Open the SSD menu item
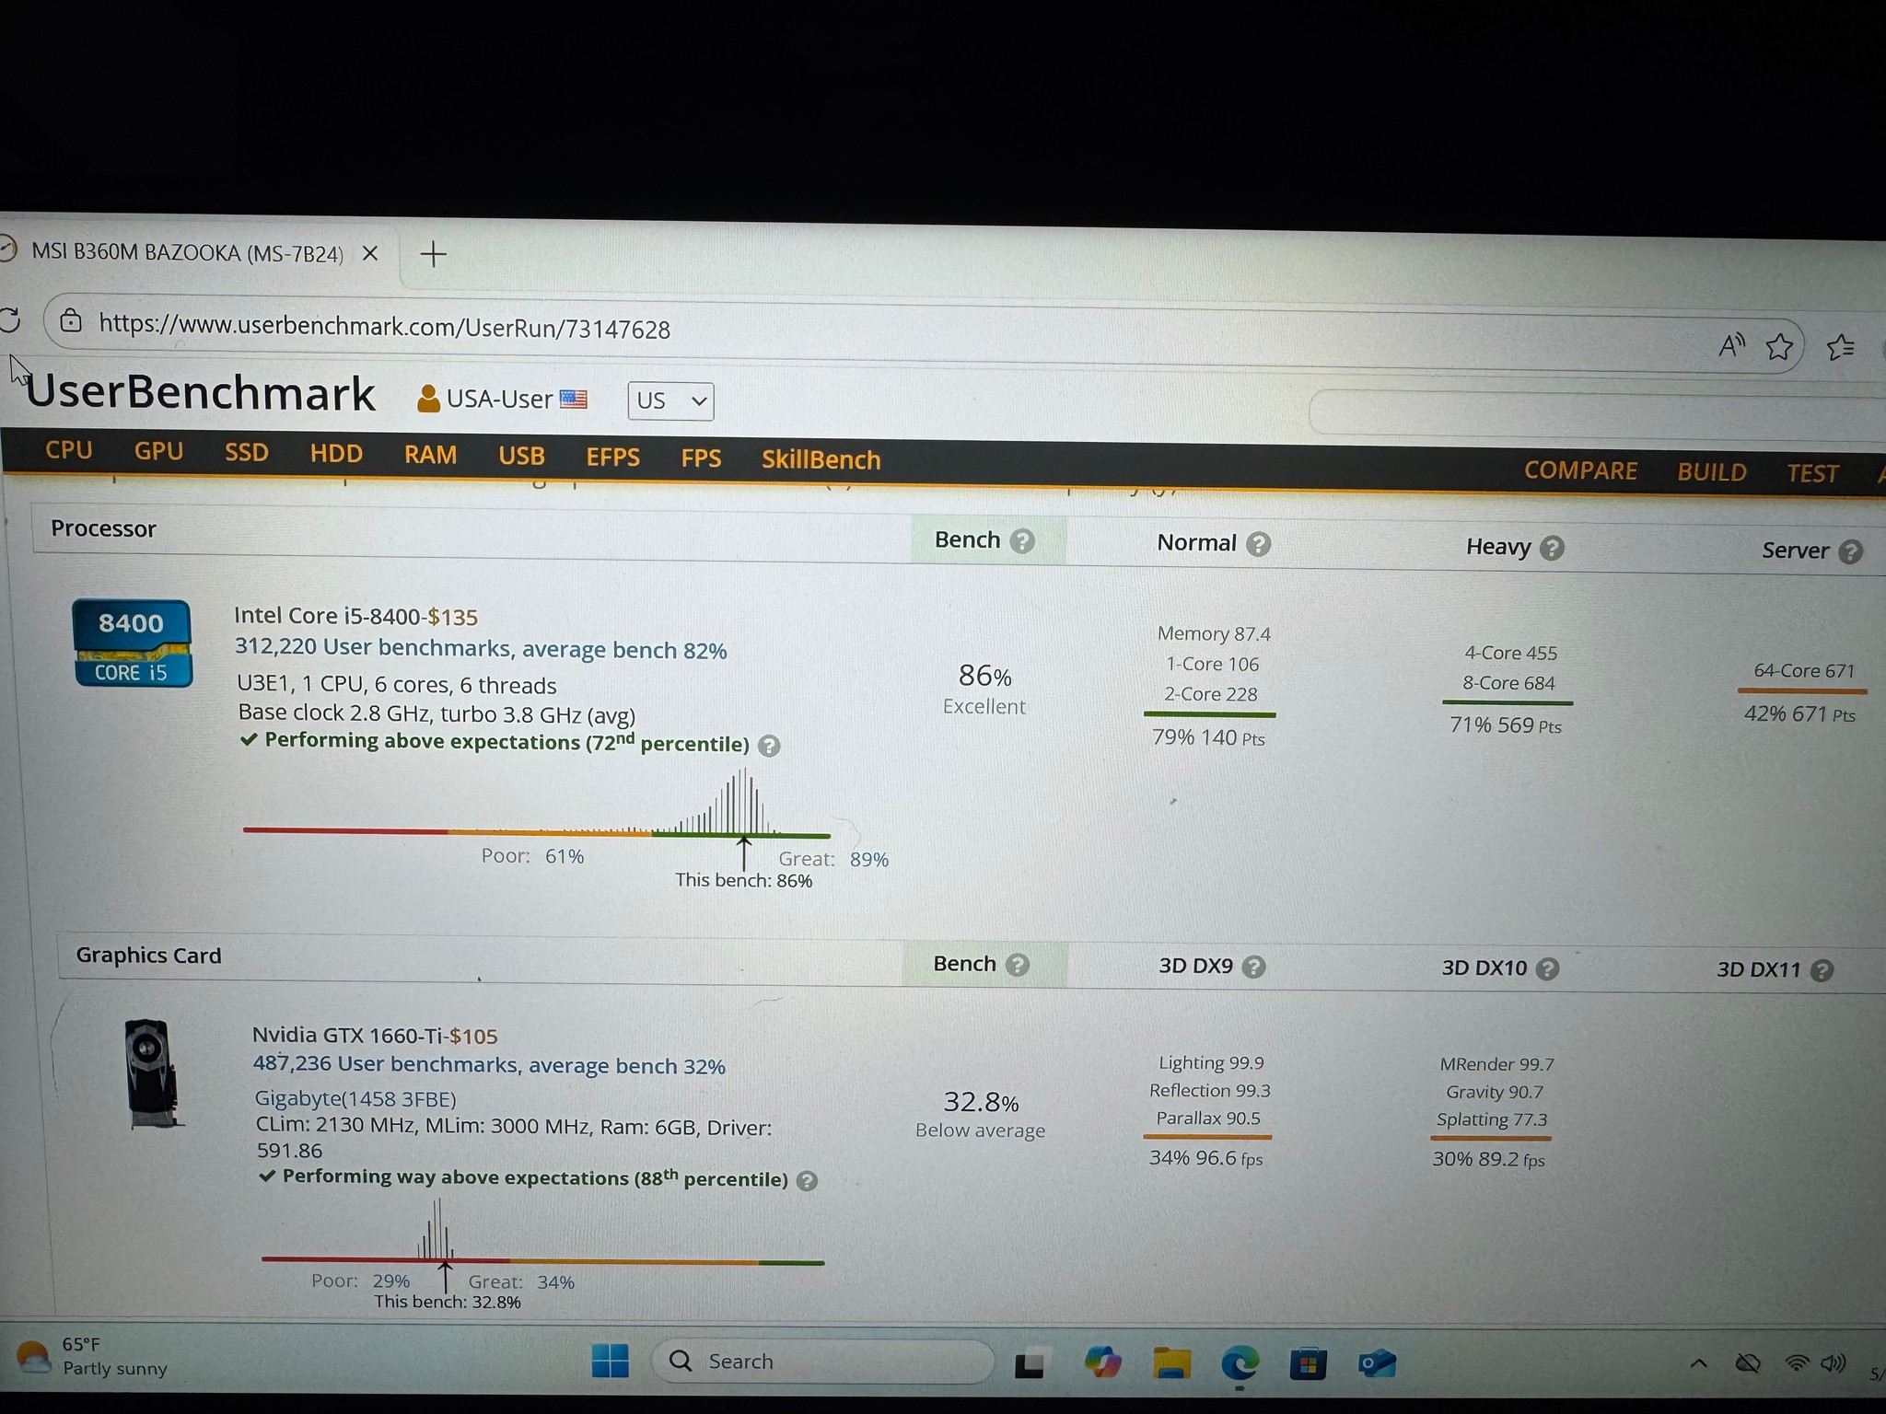1886x1414 pixels. [x=247, y=452]
